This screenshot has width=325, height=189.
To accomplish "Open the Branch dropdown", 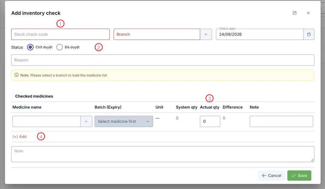I will click(206, 34).
